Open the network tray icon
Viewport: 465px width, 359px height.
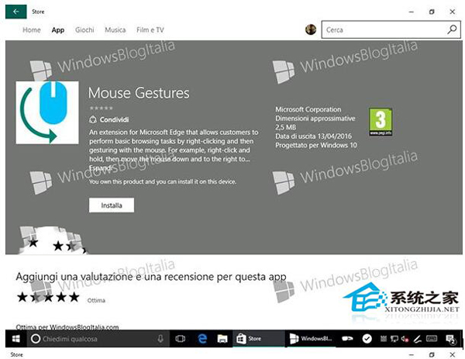coord(394,339)
